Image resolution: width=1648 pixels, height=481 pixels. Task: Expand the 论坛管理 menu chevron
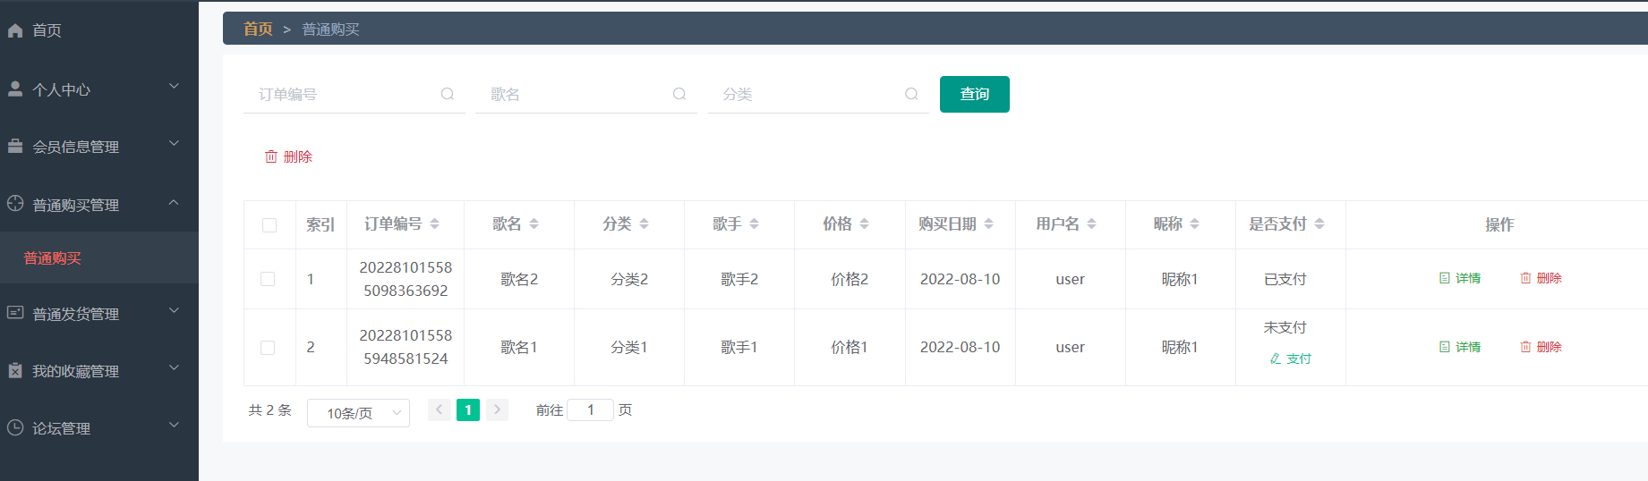(175, 426)
